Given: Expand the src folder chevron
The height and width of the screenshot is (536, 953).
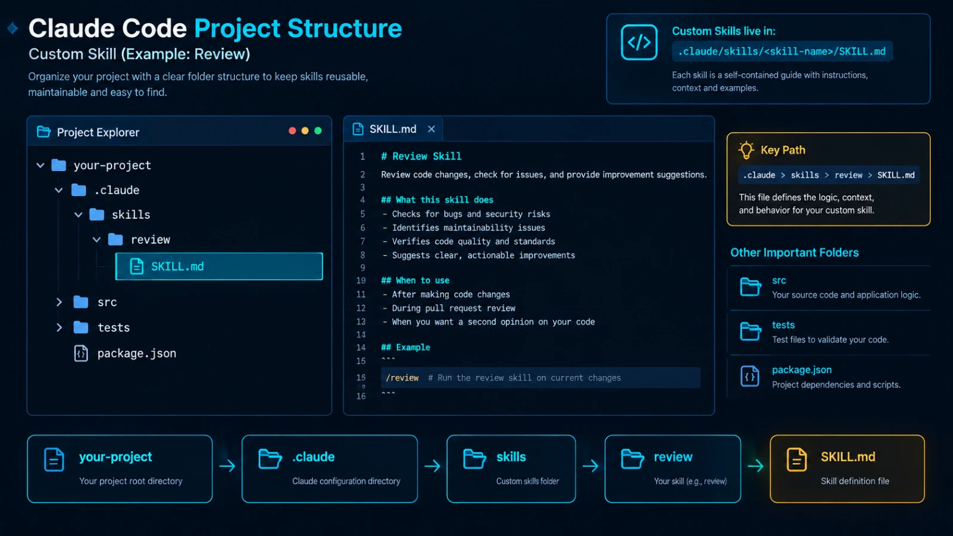Looking at the screenshot, I should click(x=59, y=302).
